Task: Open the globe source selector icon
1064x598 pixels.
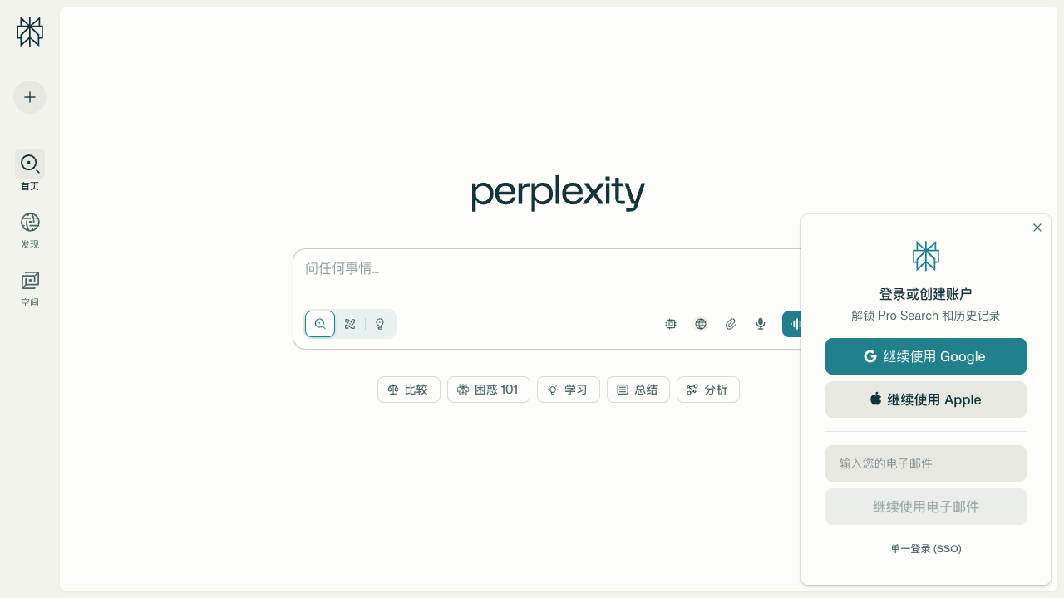Action: [701, 324]
